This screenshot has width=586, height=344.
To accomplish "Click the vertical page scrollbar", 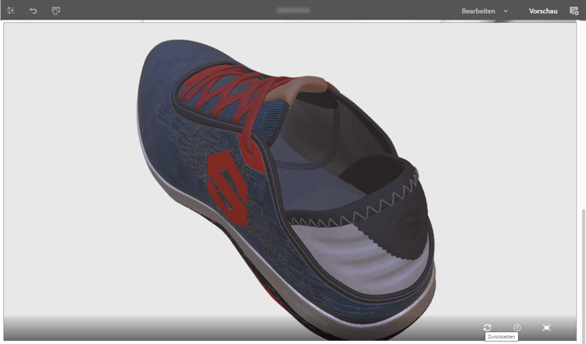I will pos(584,276).
